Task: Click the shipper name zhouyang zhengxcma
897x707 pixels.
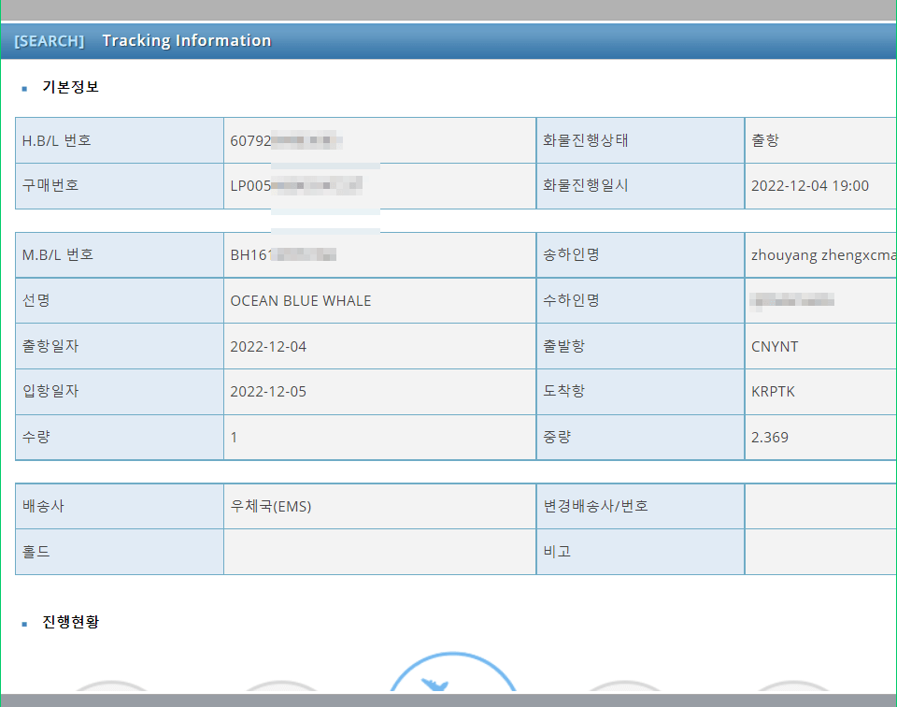Action: [x=823, y=255]
